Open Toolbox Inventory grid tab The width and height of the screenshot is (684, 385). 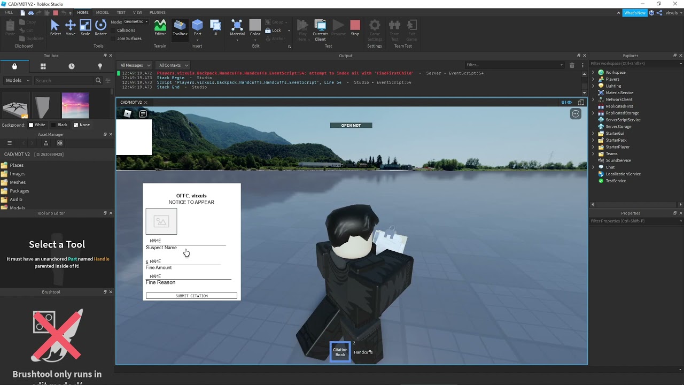(x=43, y=66)
